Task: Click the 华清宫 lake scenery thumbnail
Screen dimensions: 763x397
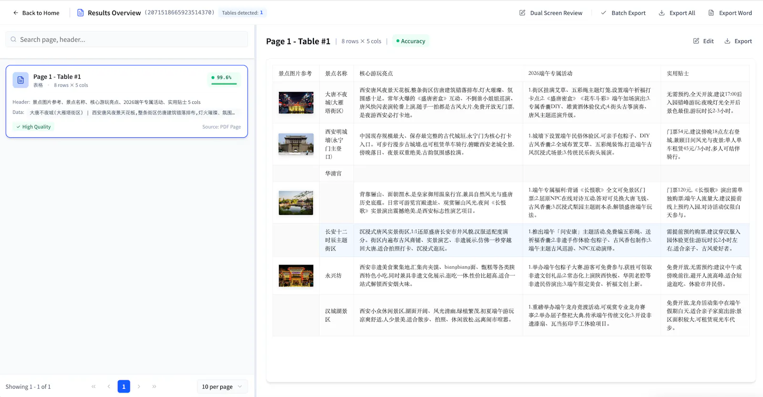Action: pos(296,203)
